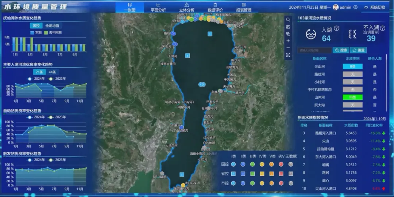Screen dimensions: 394x197
Task: Click the 省控 square marker in the northern lake
Action: pos(210,34)
